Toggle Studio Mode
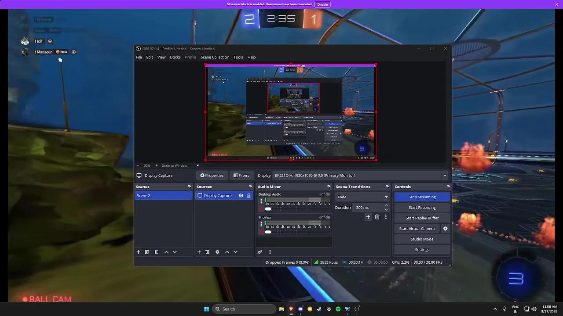This screenshot has width=563, height=316. [422, 239]
